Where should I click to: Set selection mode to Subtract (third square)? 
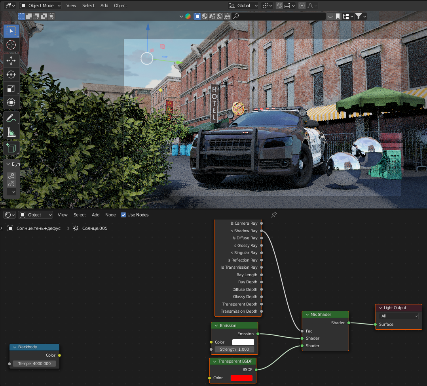click(x=36, y=16)
